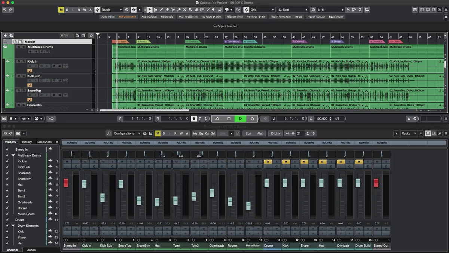Viewport: 449px width, 253px height.
Task: Click the tempo value field 100.000
Action: coord(321,119)
